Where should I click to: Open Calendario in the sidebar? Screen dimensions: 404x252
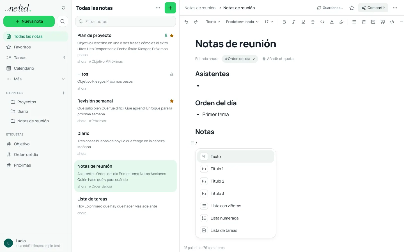[36, 68]
